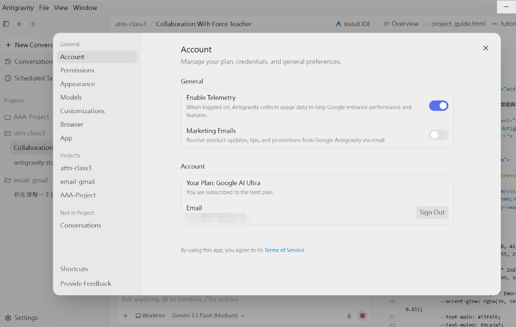Open AAA-Project in left sidebar
The height and width of the screenshot is (327, 516).
pos(28,117)
